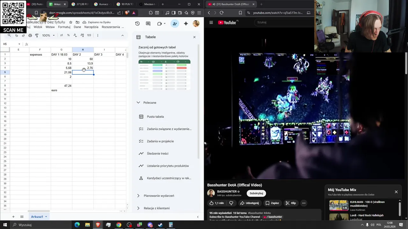Click the YouTube search field Szukaj
The height and width of the screenshot is (229, 408).
click(284, 22)
